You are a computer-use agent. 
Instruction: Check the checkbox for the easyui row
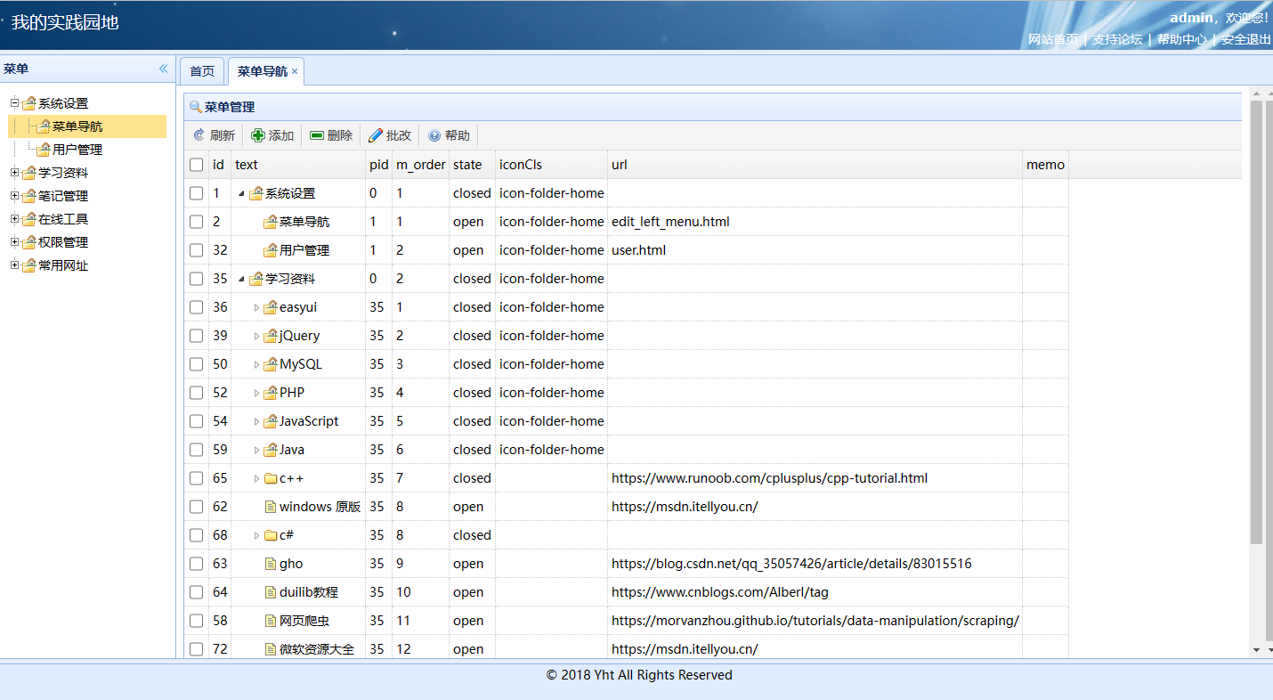(x=197, y=307)
